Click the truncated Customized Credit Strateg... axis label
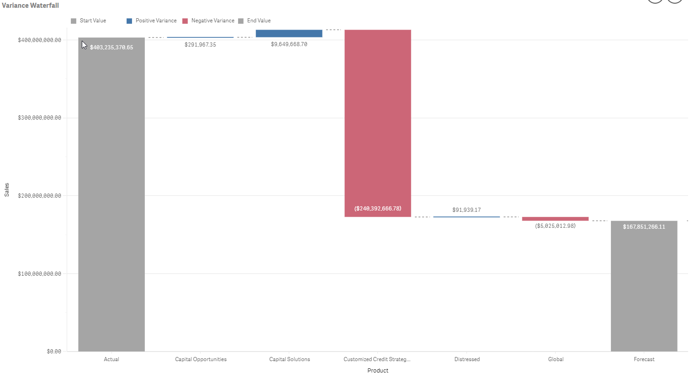689x378 pixels. click(x=377, y=359)
